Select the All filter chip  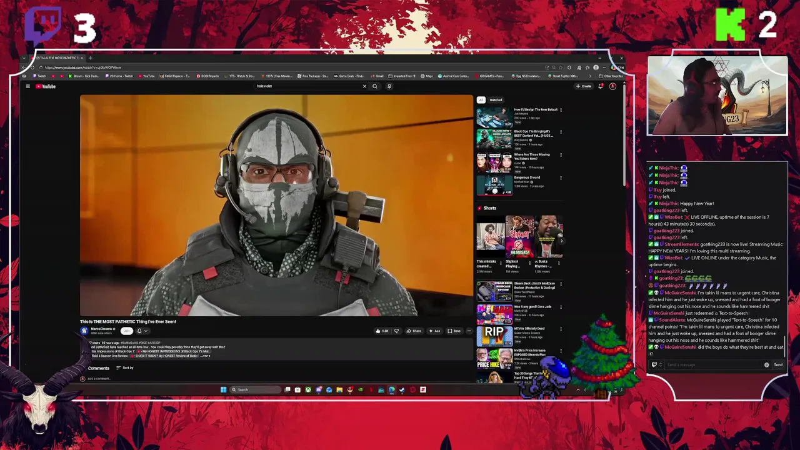(481, 100)
